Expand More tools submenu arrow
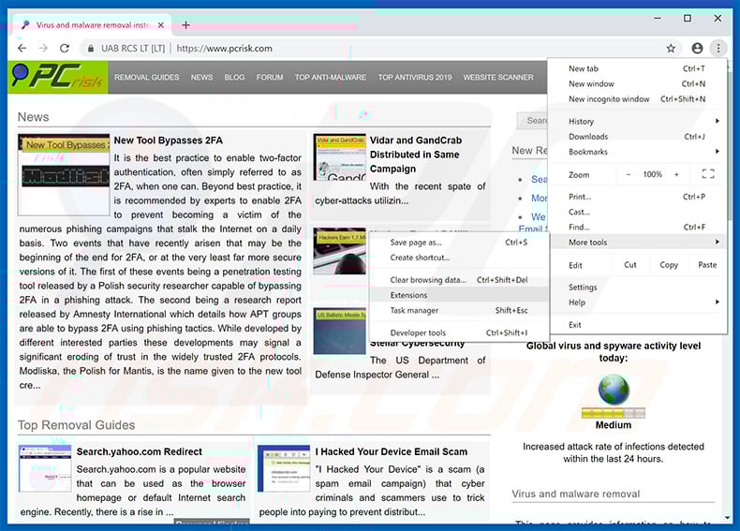Image resolution: width=740 pixels, height=531 pixels. coord(717,243)
